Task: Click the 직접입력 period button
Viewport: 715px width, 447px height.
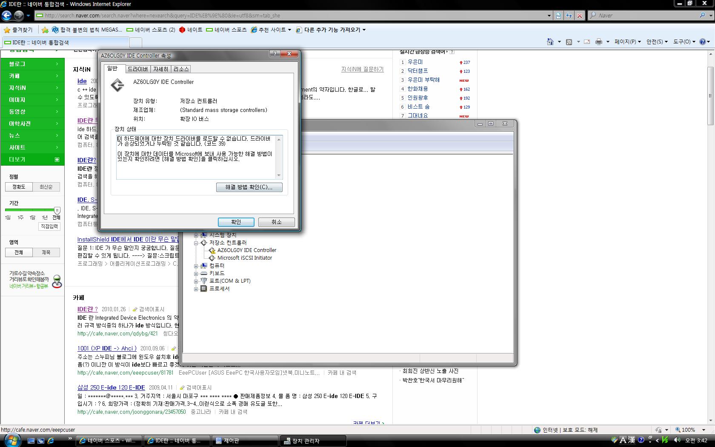Action: [49, 226]
